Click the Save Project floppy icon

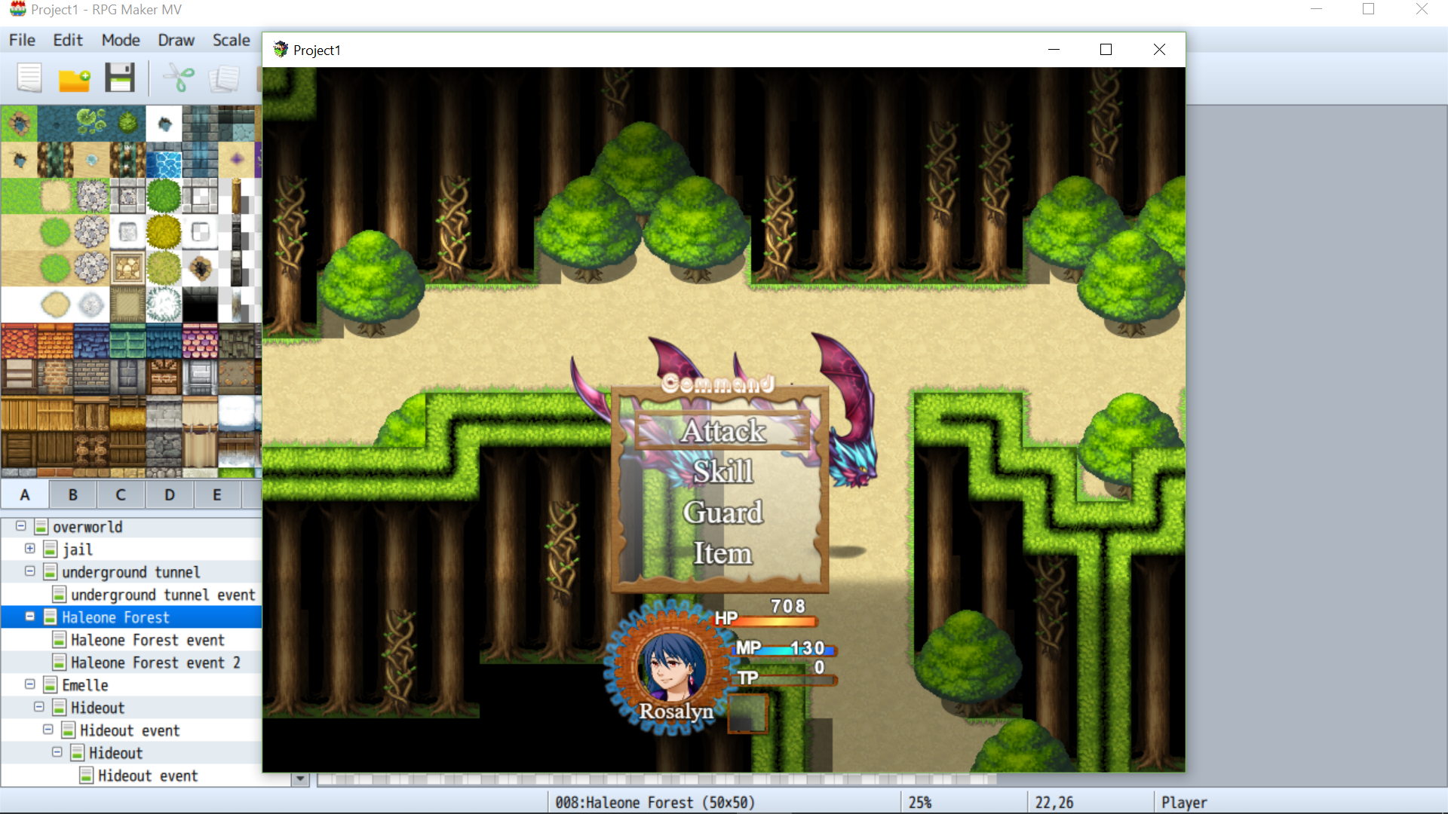[119, 78]
